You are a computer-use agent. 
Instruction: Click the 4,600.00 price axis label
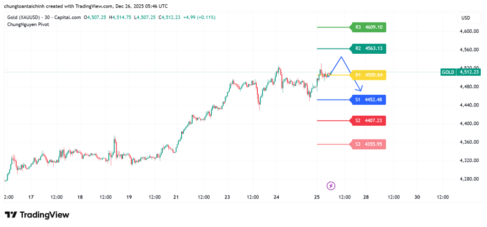click(x=468, y=31)
